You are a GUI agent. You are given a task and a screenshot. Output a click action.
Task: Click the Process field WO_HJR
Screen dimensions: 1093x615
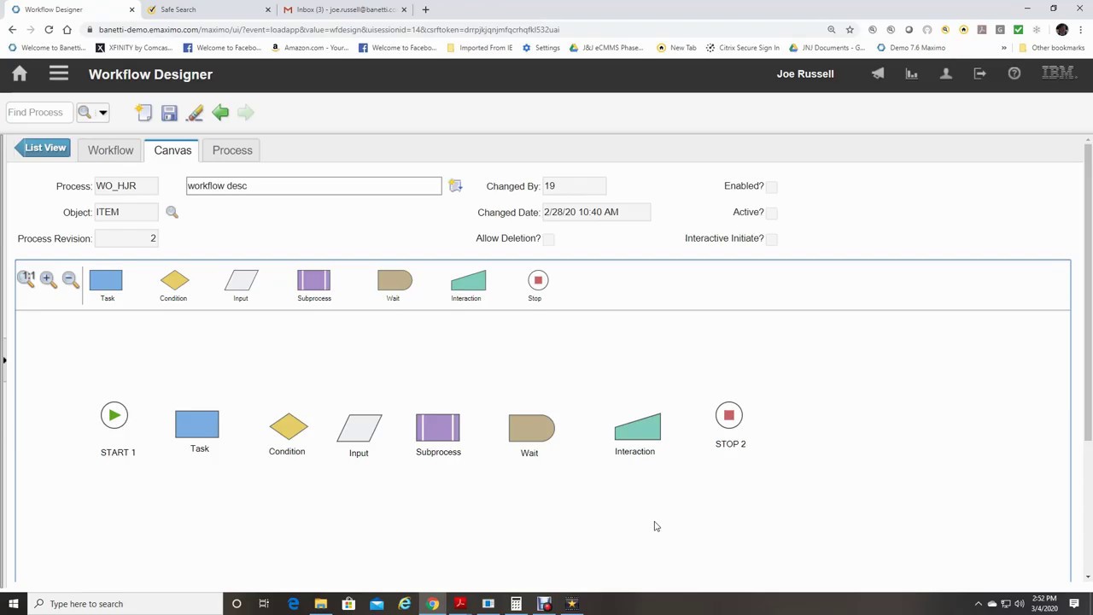tap(126, 186)
